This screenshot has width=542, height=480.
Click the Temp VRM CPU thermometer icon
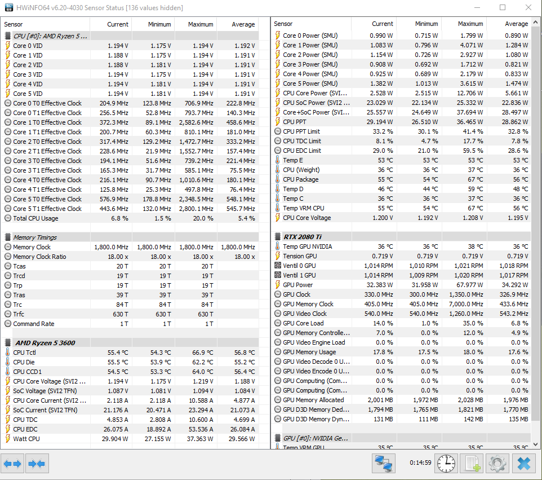point(278,208)
